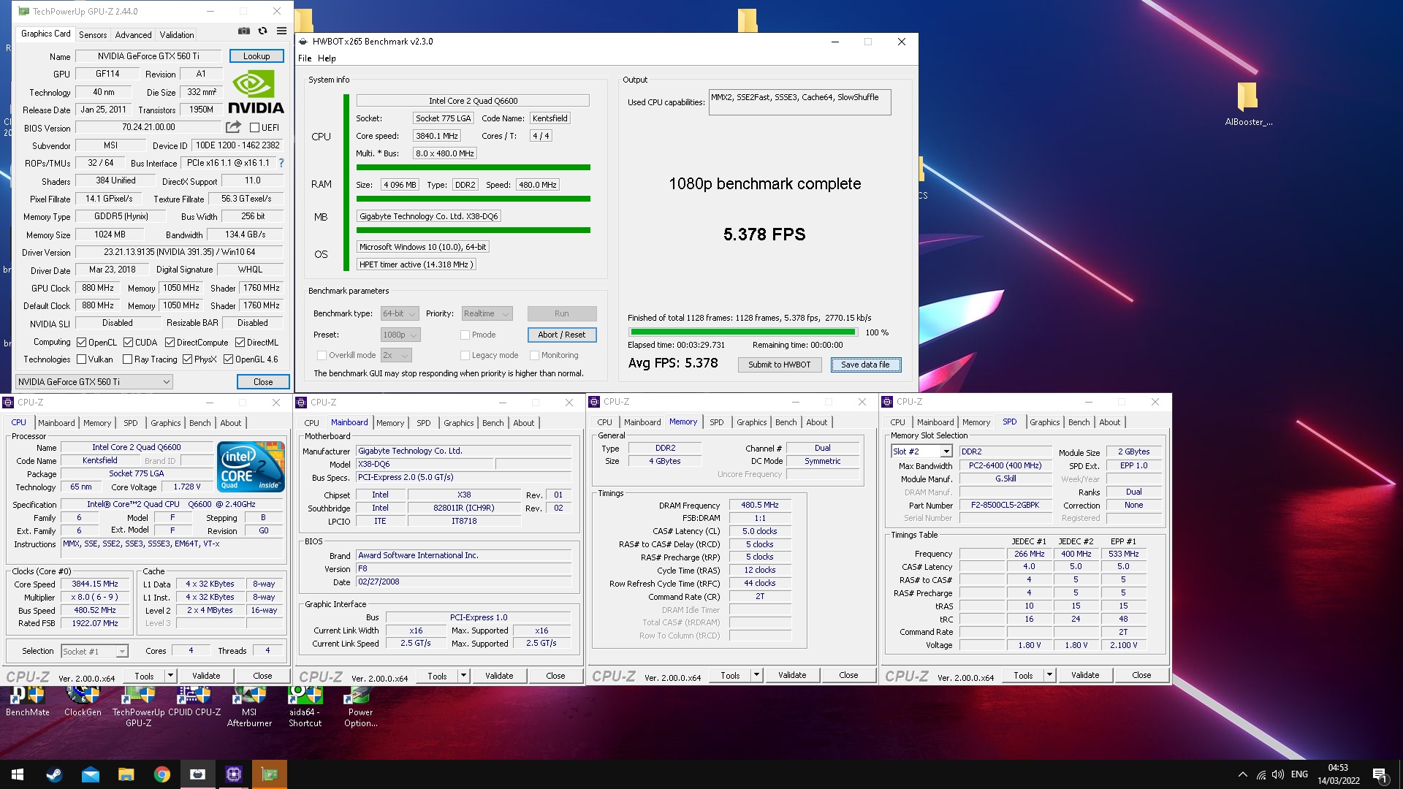The height and width of the screenshot is (789, 1403).
Task: Open the GPU selection dropdown in GPU-Z
Action: [x=94, y=381]
